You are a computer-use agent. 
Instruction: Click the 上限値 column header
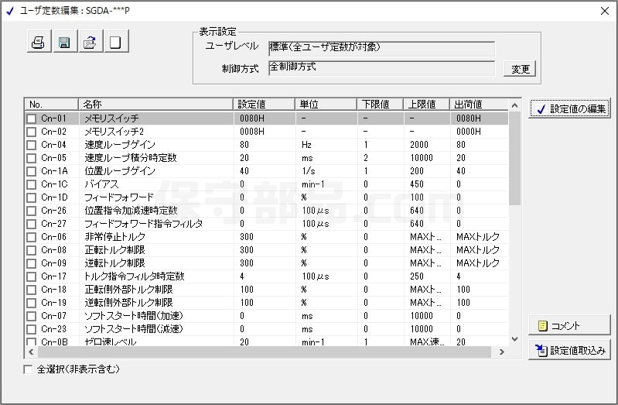tap(425, 105)
